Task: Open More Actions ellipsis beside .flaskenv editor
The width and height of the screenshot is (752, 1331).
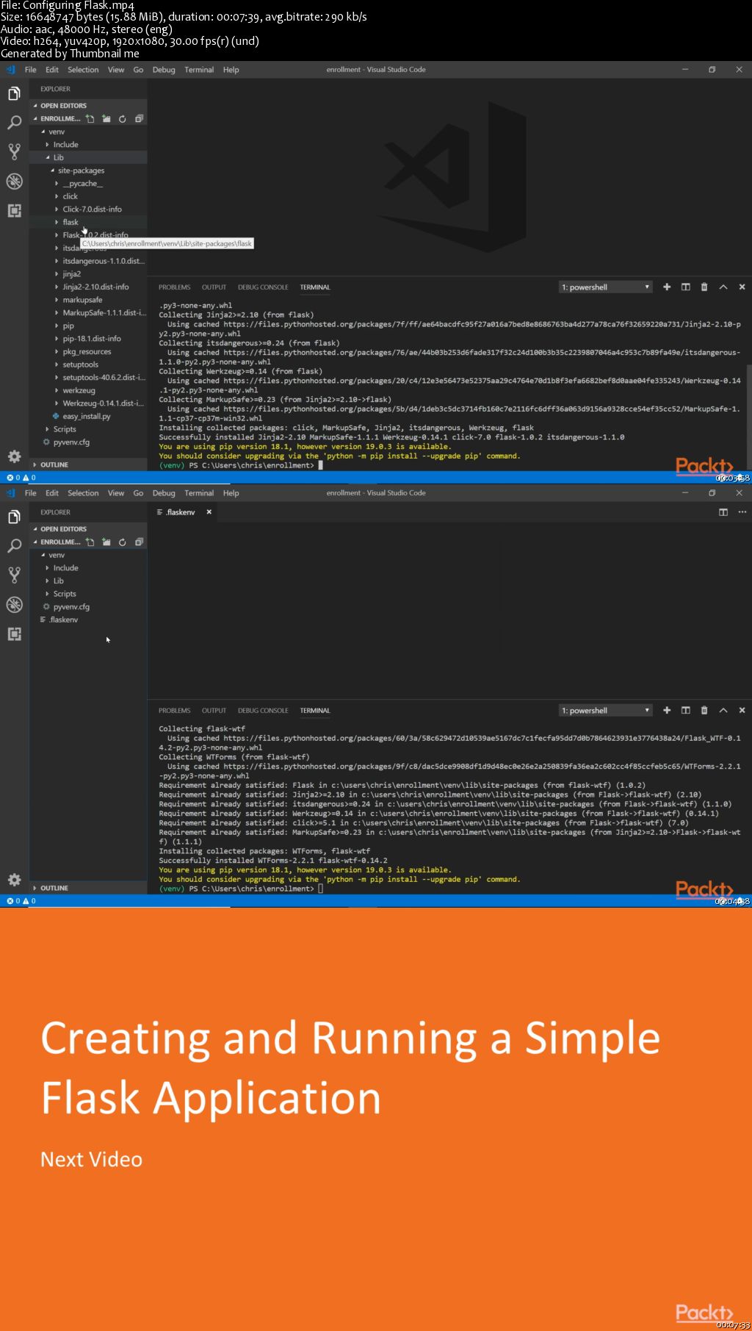Action: [x=742, y=512]
